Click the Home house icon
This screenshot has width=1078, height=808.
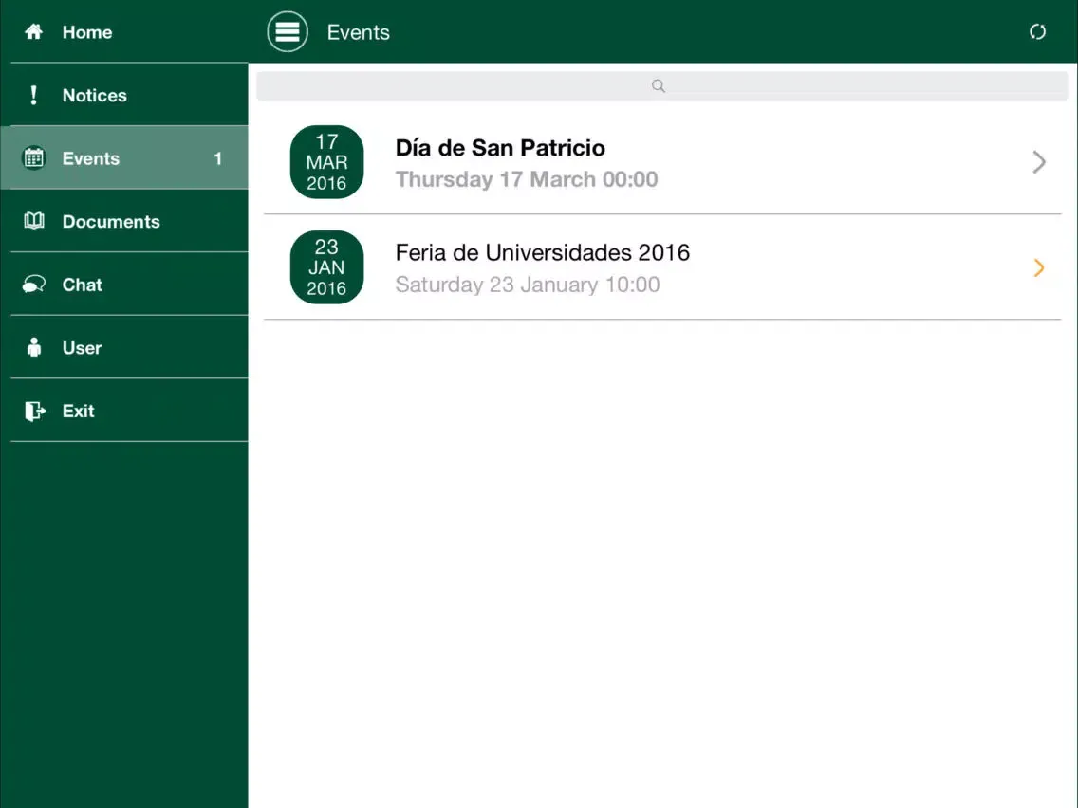(x=34, y=31)
